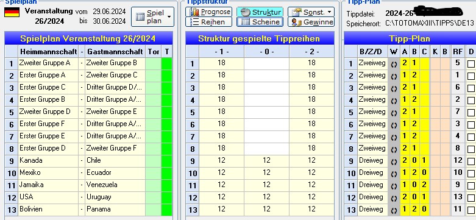Viewport: 476px width, 220px height.
Task: Click the W swap icon in Tipp-Plan row 8
Action: [394, 149]
